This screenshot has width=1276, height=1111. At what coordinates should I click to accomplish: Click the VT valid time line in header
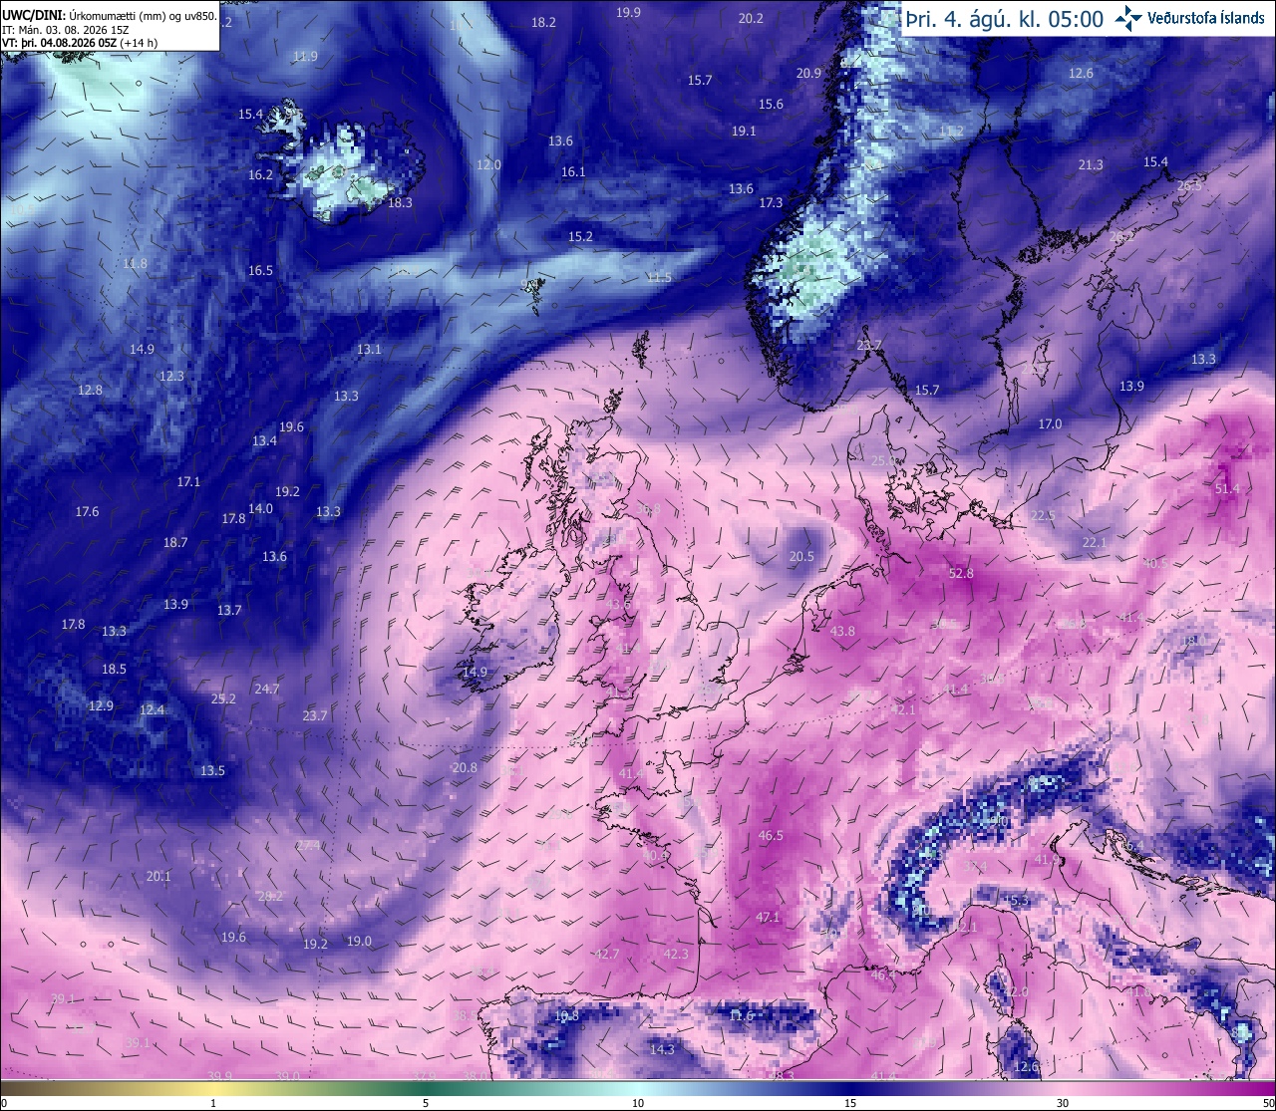point(81,43)
